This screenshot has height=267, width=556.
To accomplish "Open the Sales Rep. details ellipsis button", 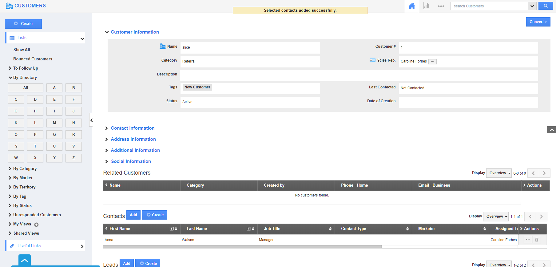I will click(x=432, y=62).
